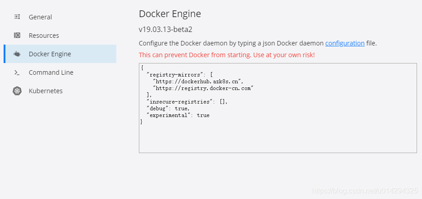Click the Docker Engine page heading
This screenshot has height=199, width=422.
pyautogui.click(x=170, y=14)
